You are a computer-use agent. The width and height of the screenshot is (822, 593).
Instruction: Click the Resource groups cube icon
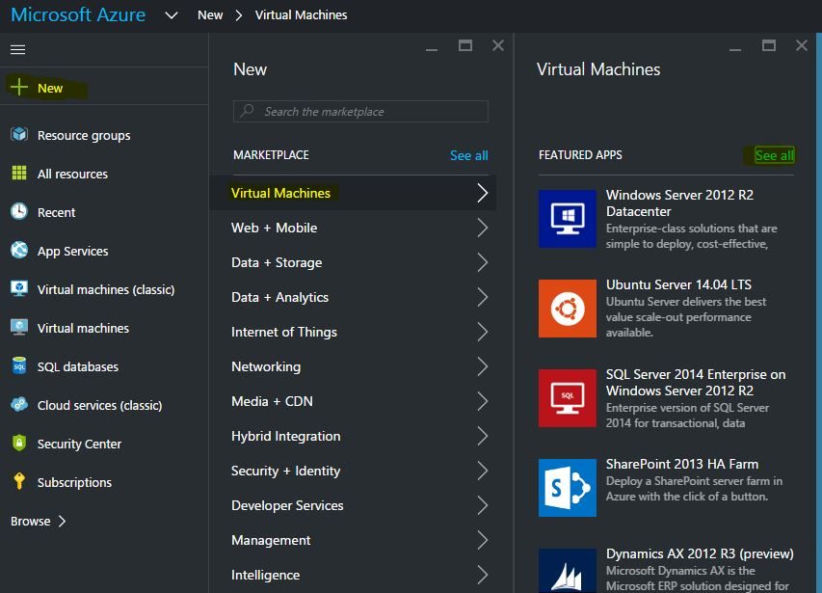tap(19, 135)
